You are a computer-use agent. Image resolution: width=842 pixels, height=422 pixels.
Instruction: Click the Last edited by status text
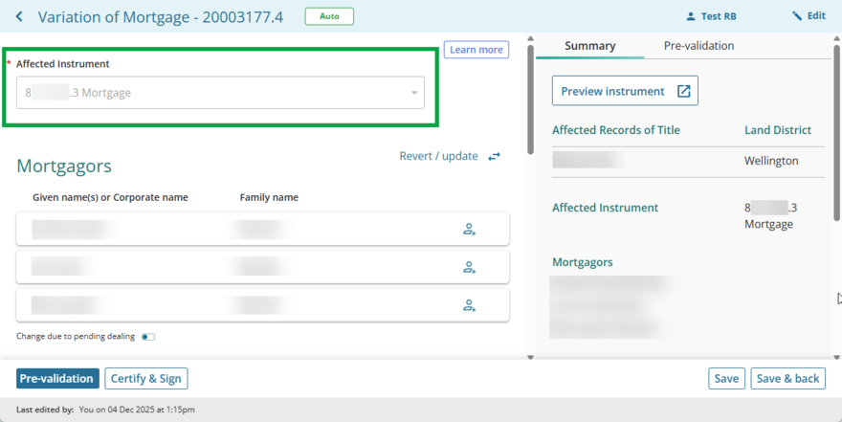point(105,410)
